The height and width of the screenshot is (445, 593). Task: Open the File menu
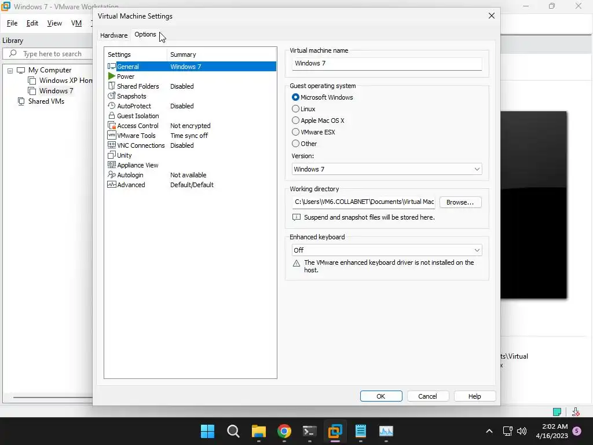(12, 23)
